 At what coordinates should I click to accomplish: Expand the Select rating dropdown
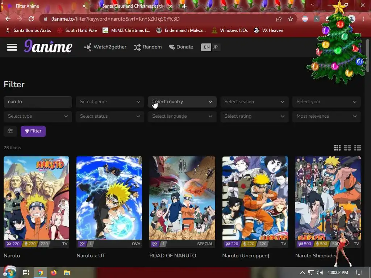tap(254, 116)
